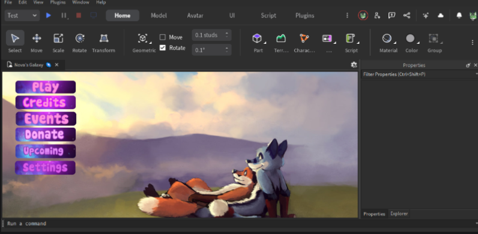
Task: Open the Filter Properties dropdown arrow
Action: point(476,74)
